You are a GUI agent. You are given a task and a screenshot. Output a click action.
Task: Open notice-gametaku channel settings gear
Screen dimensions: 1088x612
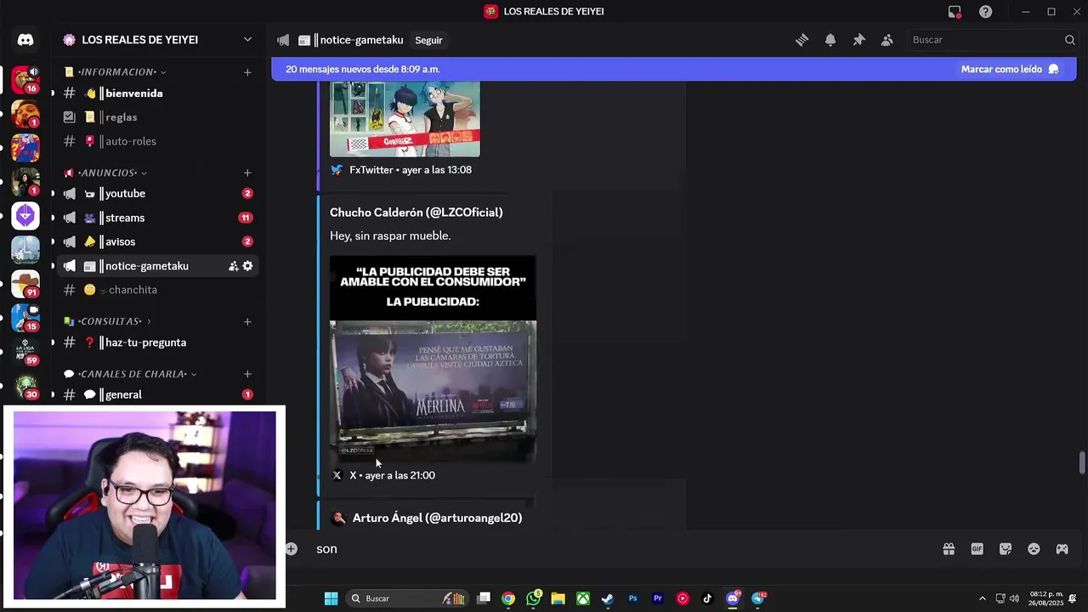click(247, 266)
